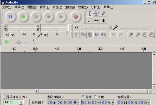Open the 生成(G) menu
Image resolution: width=156 pixels, height=105 pixels.
click(70, 7)
